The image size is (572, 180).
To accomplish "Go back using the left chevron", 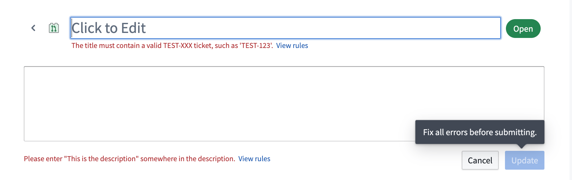I will pyautogui.click(x=33, y=28).
